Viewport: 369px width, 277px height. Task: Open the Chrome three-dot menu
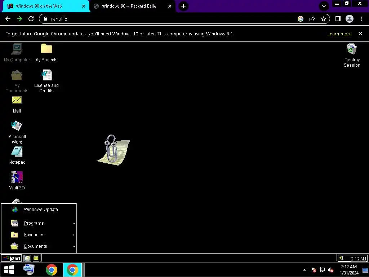361,19
